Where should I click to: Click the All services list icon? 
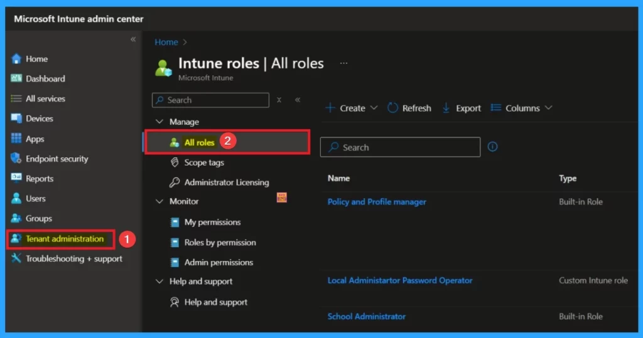coord(16,98)
